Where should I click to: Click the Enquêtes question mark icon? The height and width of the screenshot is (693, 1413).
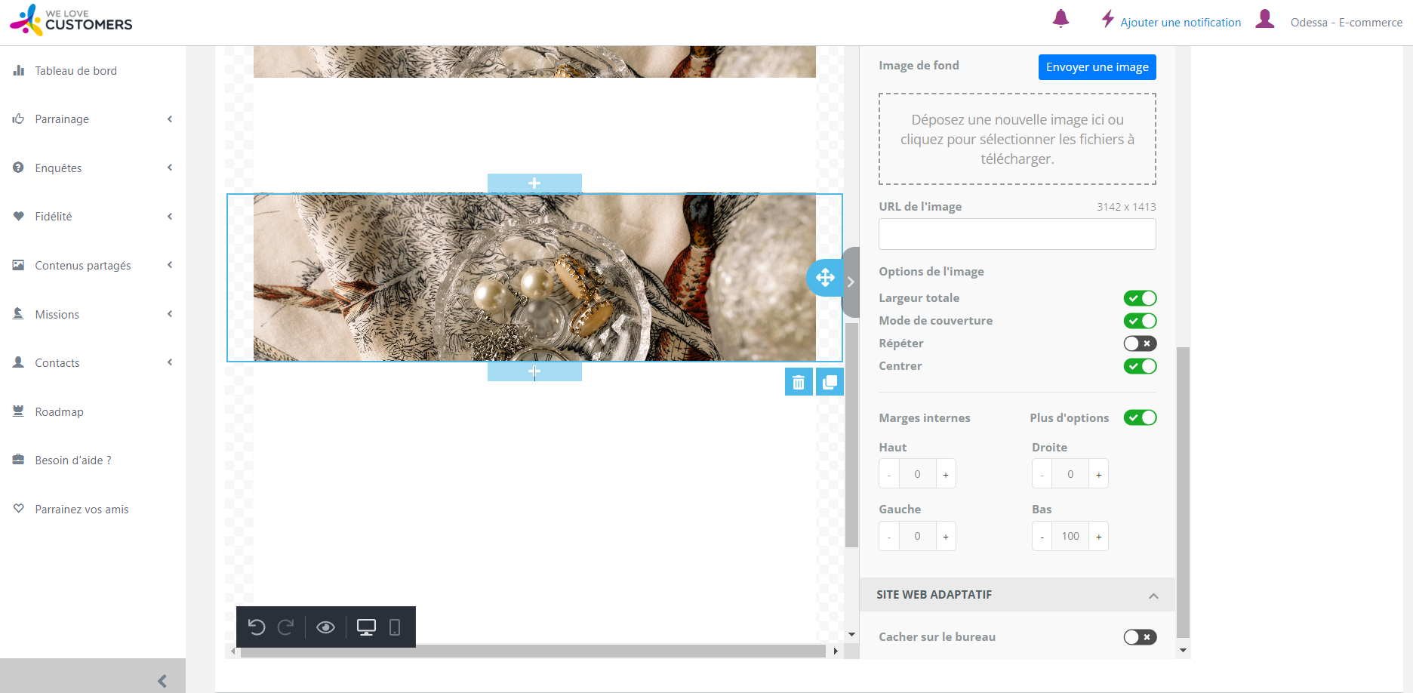pyautogui.click(x=19, y=168)
